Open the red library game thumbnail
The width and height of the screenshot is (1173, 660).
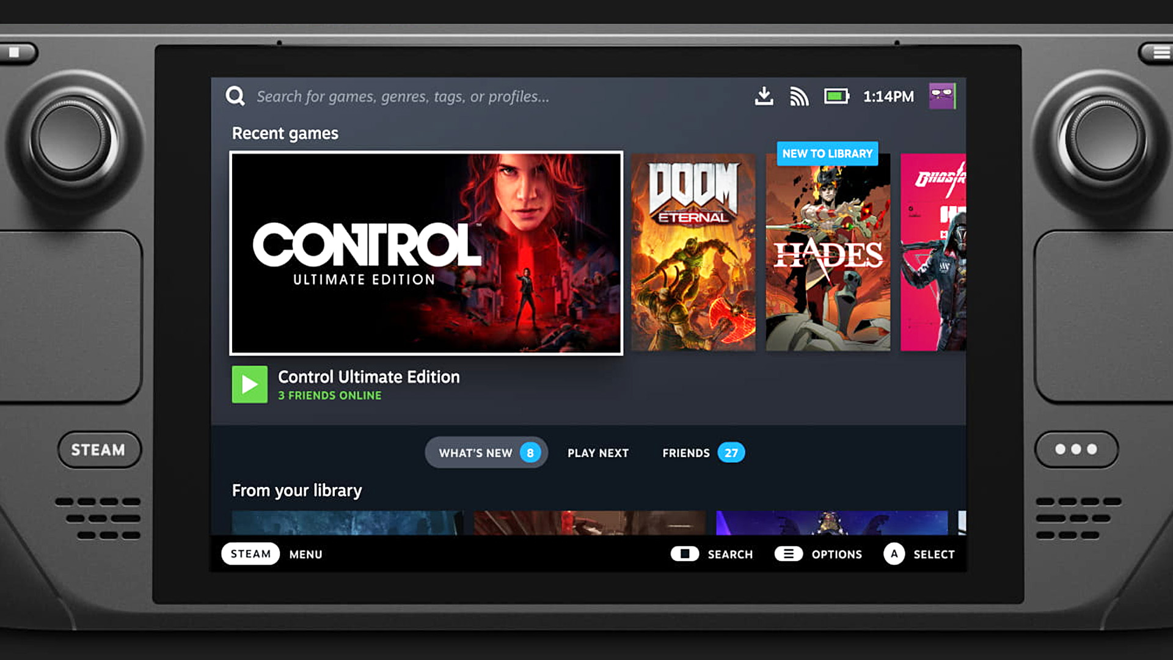(590, 523)
